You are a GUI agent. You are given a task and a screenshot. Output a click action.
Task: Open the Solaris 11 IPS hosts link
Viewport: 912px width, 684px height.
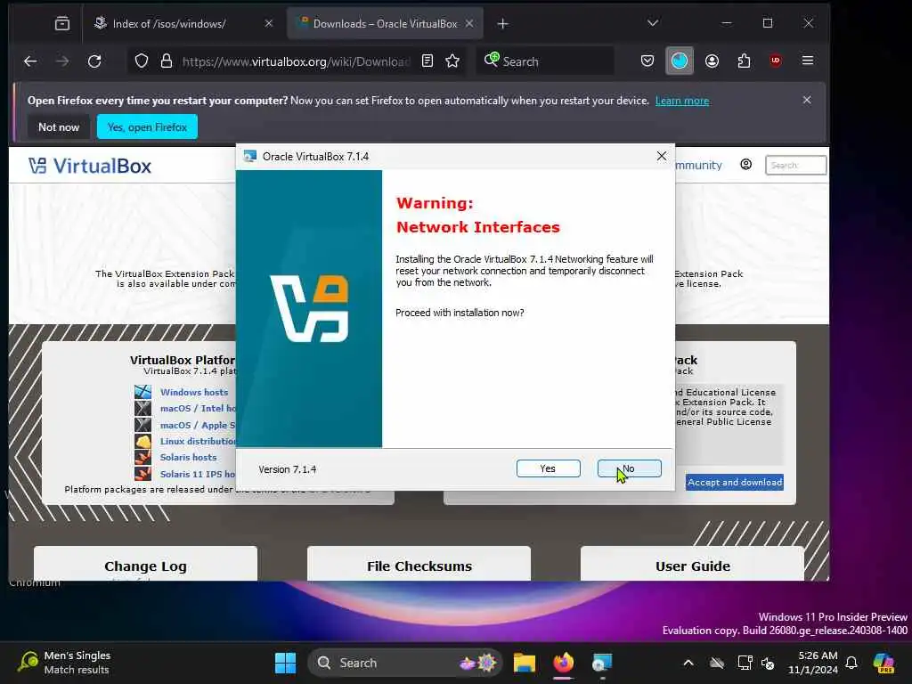(199, 474)
